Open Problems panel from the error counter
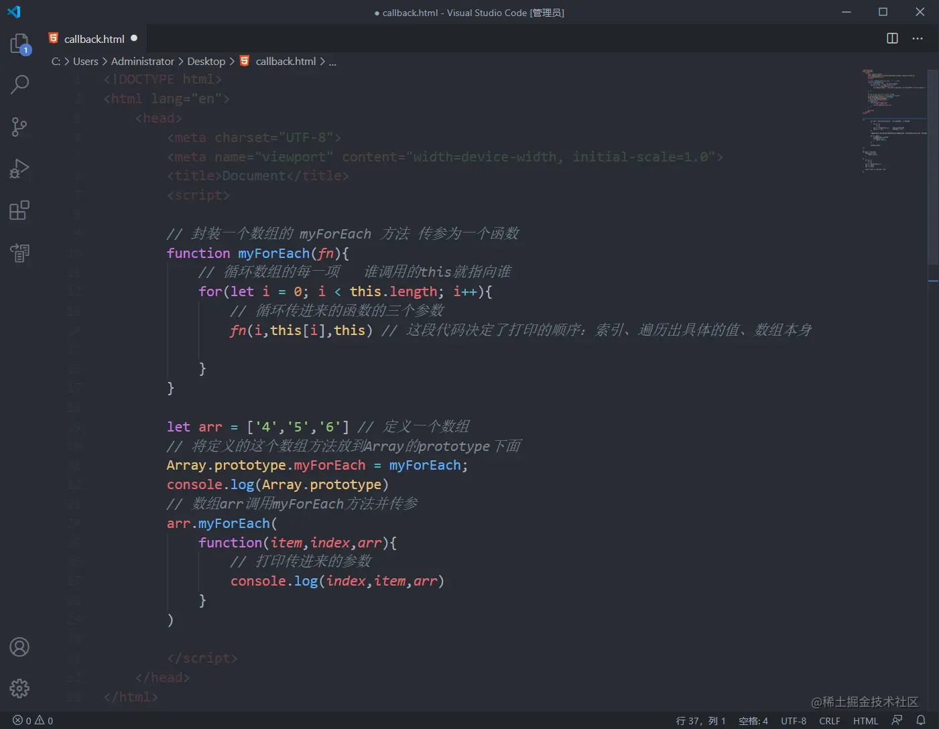Image resolution: width=939 pixels, height=729 pixels. pos(32,720)
